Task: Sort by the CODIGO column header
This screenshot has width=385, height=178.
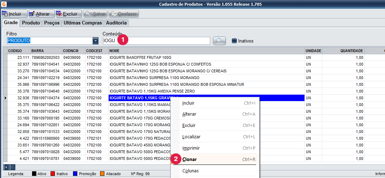Action: (19, 51)
